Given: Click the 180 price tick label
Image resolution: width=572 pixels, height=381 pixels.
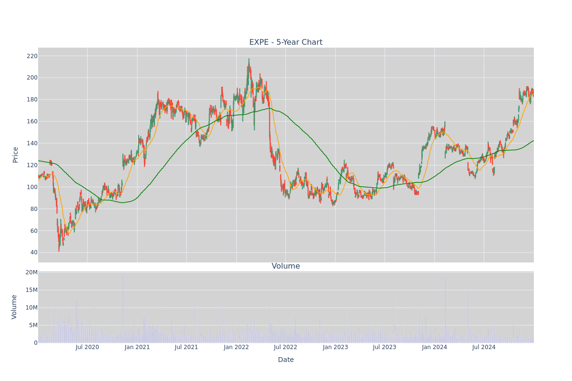Looking at the screenshot, I should coord(32,100).
